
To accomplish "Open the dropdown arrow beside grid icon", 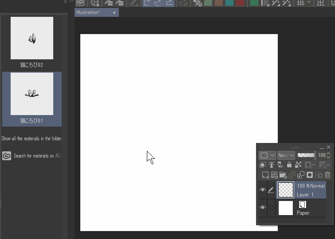I will tap(309, 2).
